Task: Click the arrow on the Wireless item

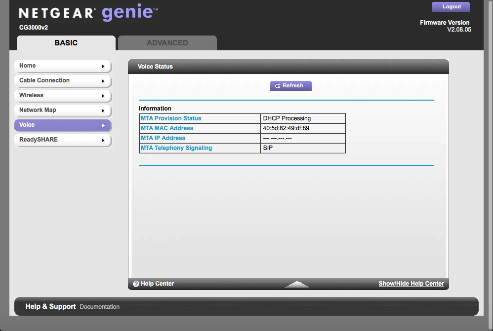Action: click(x=103, y=96)
